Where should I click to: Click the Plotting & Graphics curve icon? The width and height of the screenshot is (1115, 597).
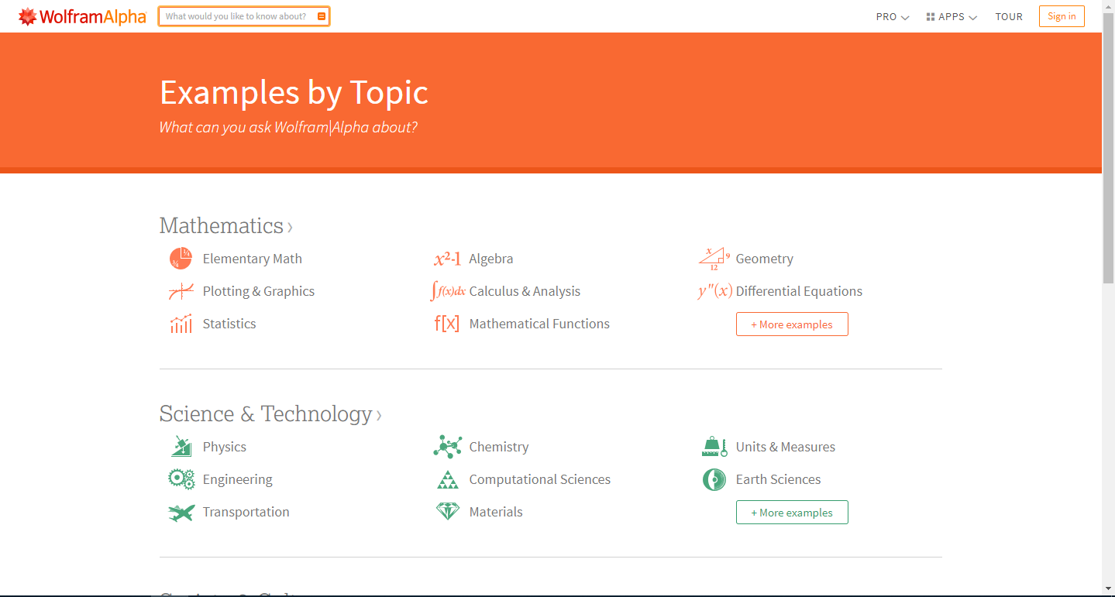point(181,291)
